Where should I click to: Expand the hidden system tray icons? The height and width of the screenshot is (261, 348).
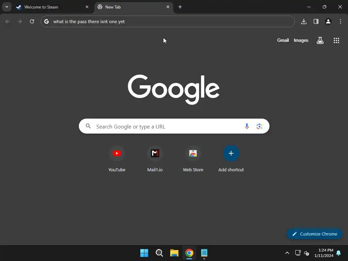coord(287,253)
